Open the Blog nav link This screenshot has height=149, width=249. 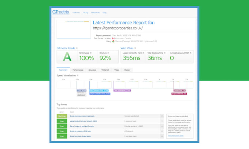click(104, 12)
